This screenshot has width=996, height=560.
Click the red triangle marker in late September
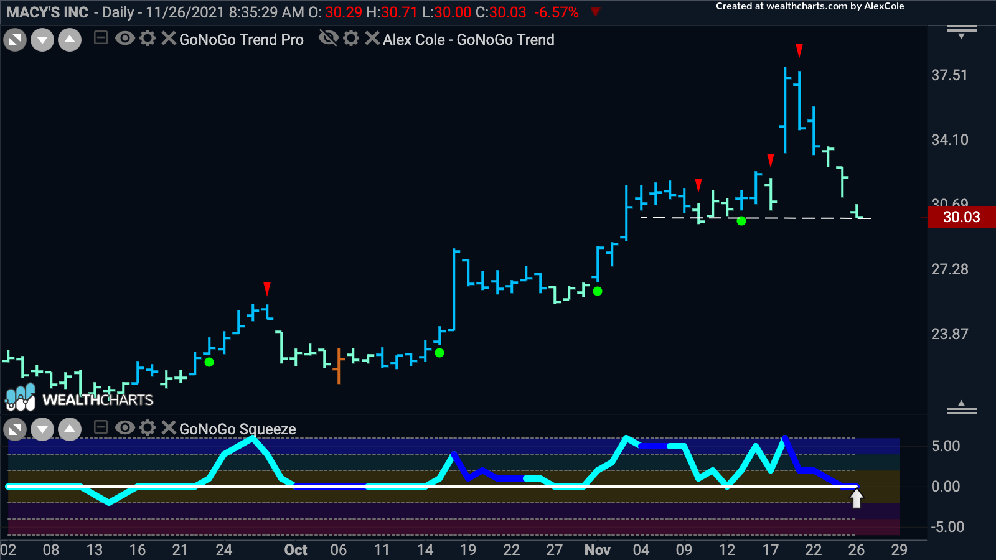tap(267, 289)
